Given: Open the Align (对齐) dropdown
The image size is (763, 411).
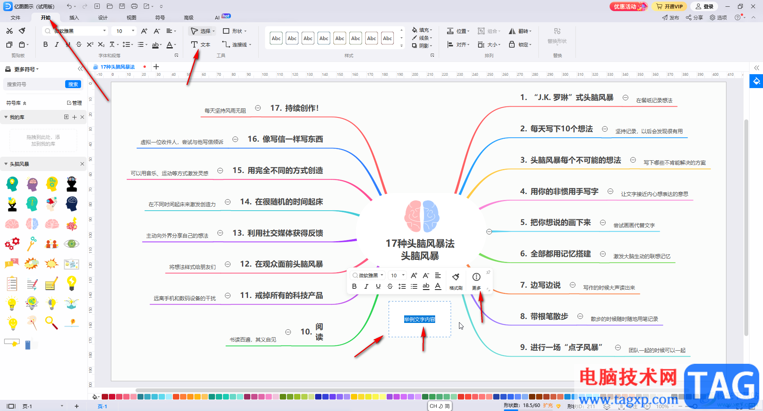Looking at the screenshot, I should (458, 44).
